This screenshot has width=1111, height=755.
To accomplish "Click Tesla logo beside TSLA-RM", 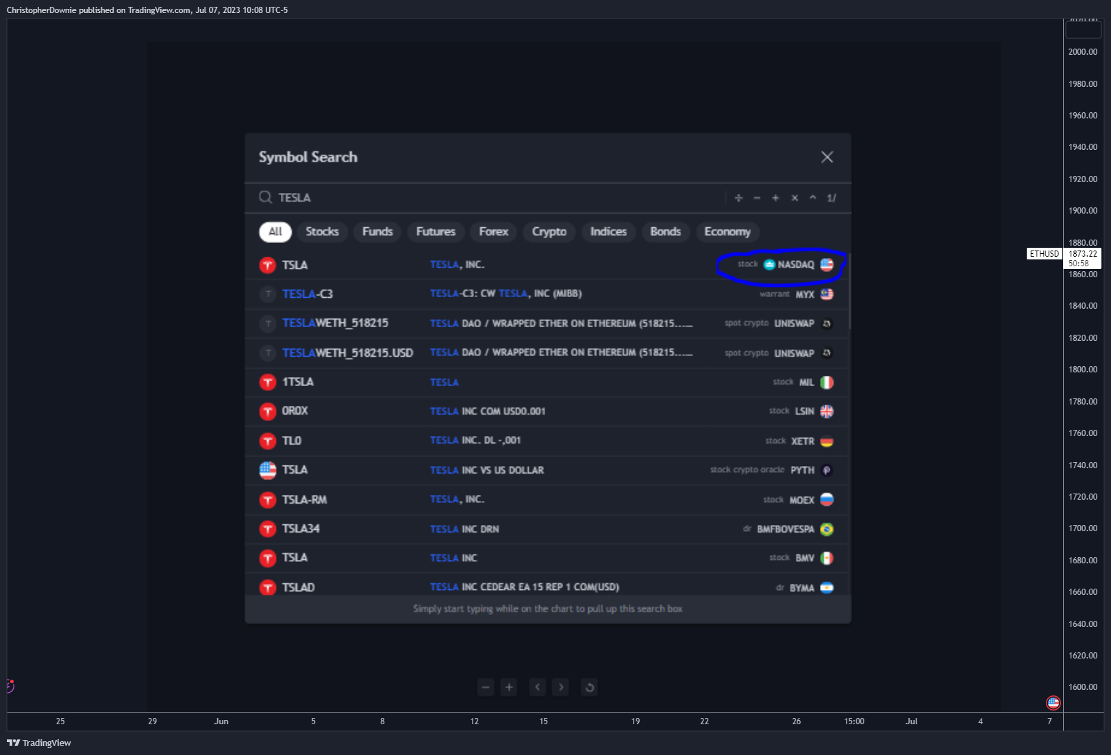I will pos(267,500).
